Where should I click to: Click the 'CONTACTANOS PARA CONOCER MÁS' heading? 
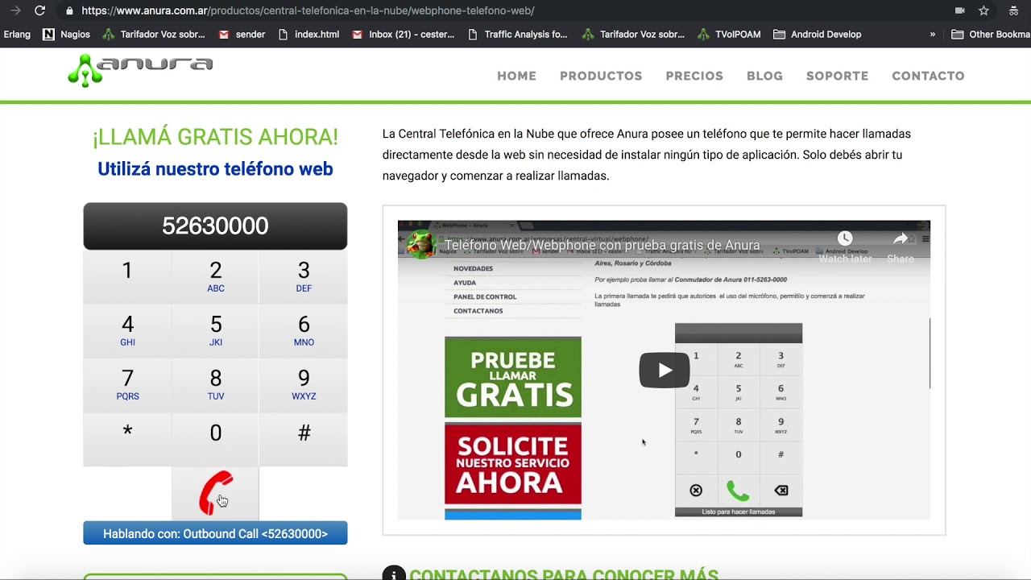[564, 574]
